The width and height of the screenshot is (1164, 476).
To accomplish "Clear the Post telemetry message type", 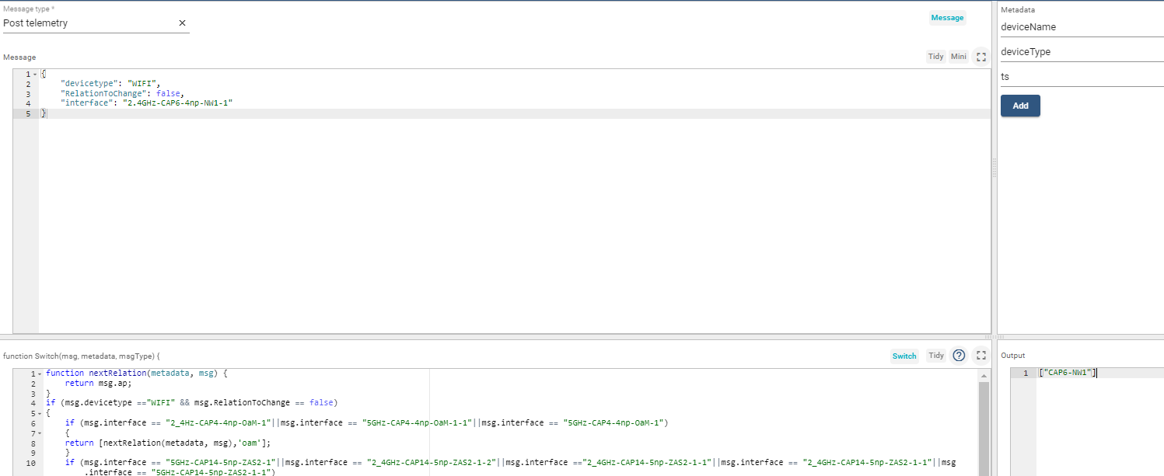I will [x=182, y=23].
